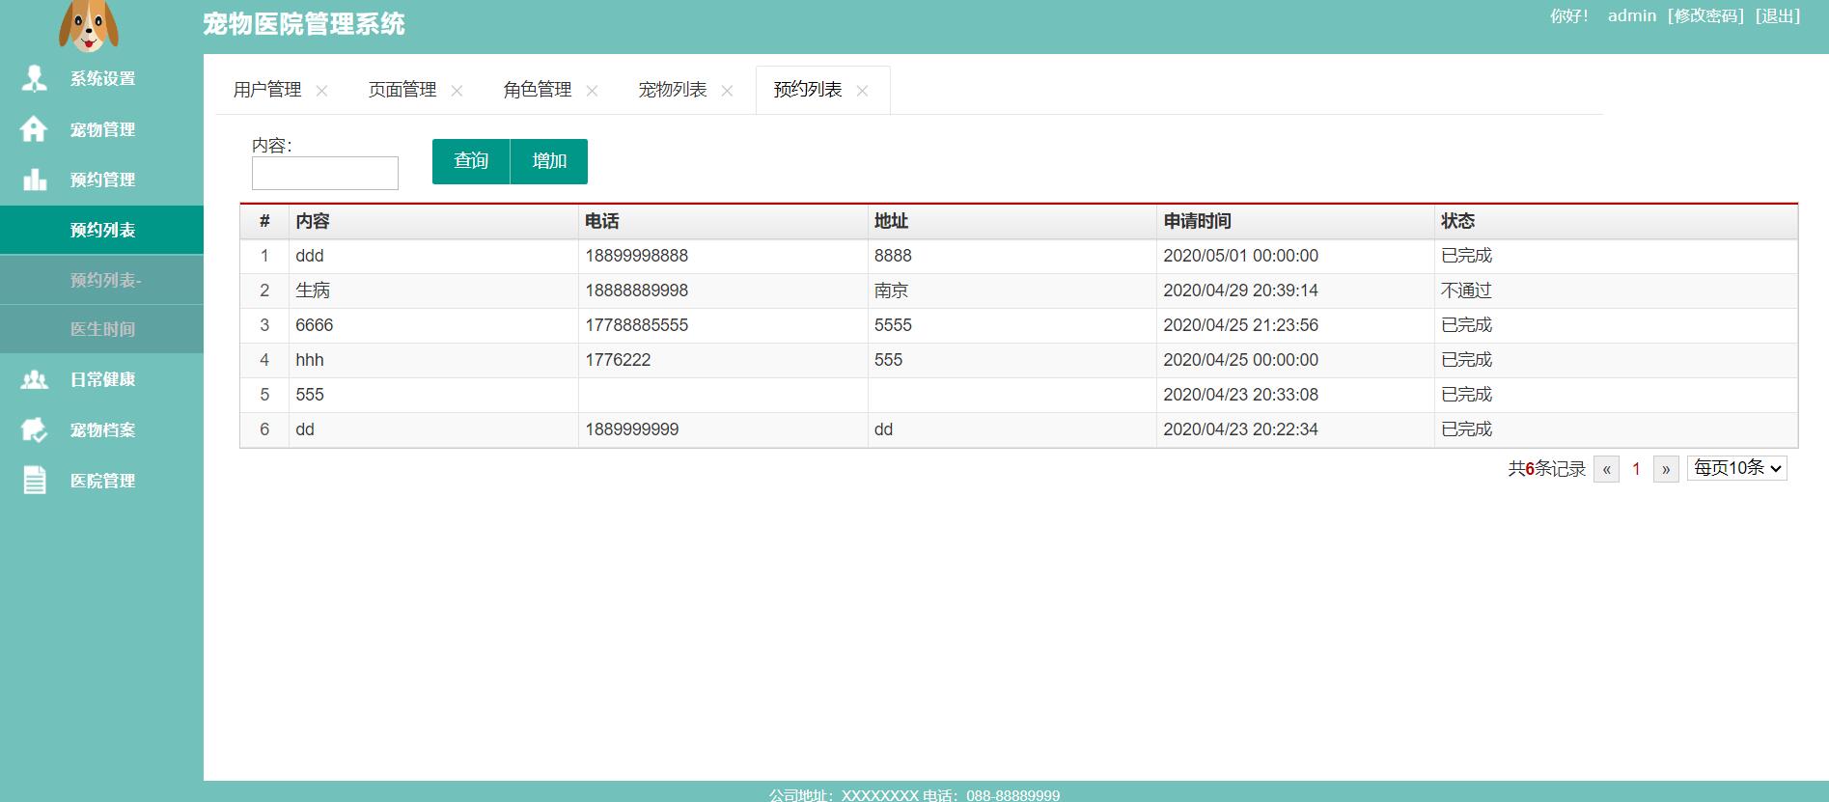Close the 角色管理 tab
This screenshot has height=802, width=1829.
tap(592, 91)
